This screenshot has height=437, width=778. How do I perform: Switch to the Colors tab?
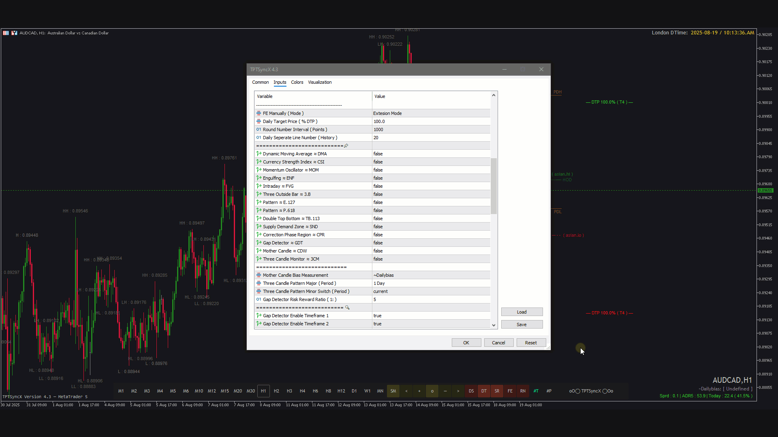(x=297, y=82)
